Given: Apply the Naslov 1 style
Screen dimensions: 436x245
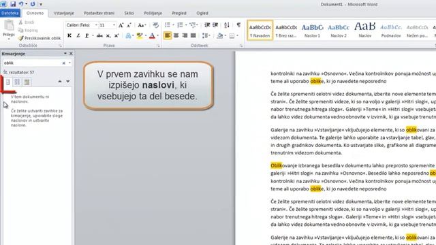Looking at the screenshot, I should point(312,30).
